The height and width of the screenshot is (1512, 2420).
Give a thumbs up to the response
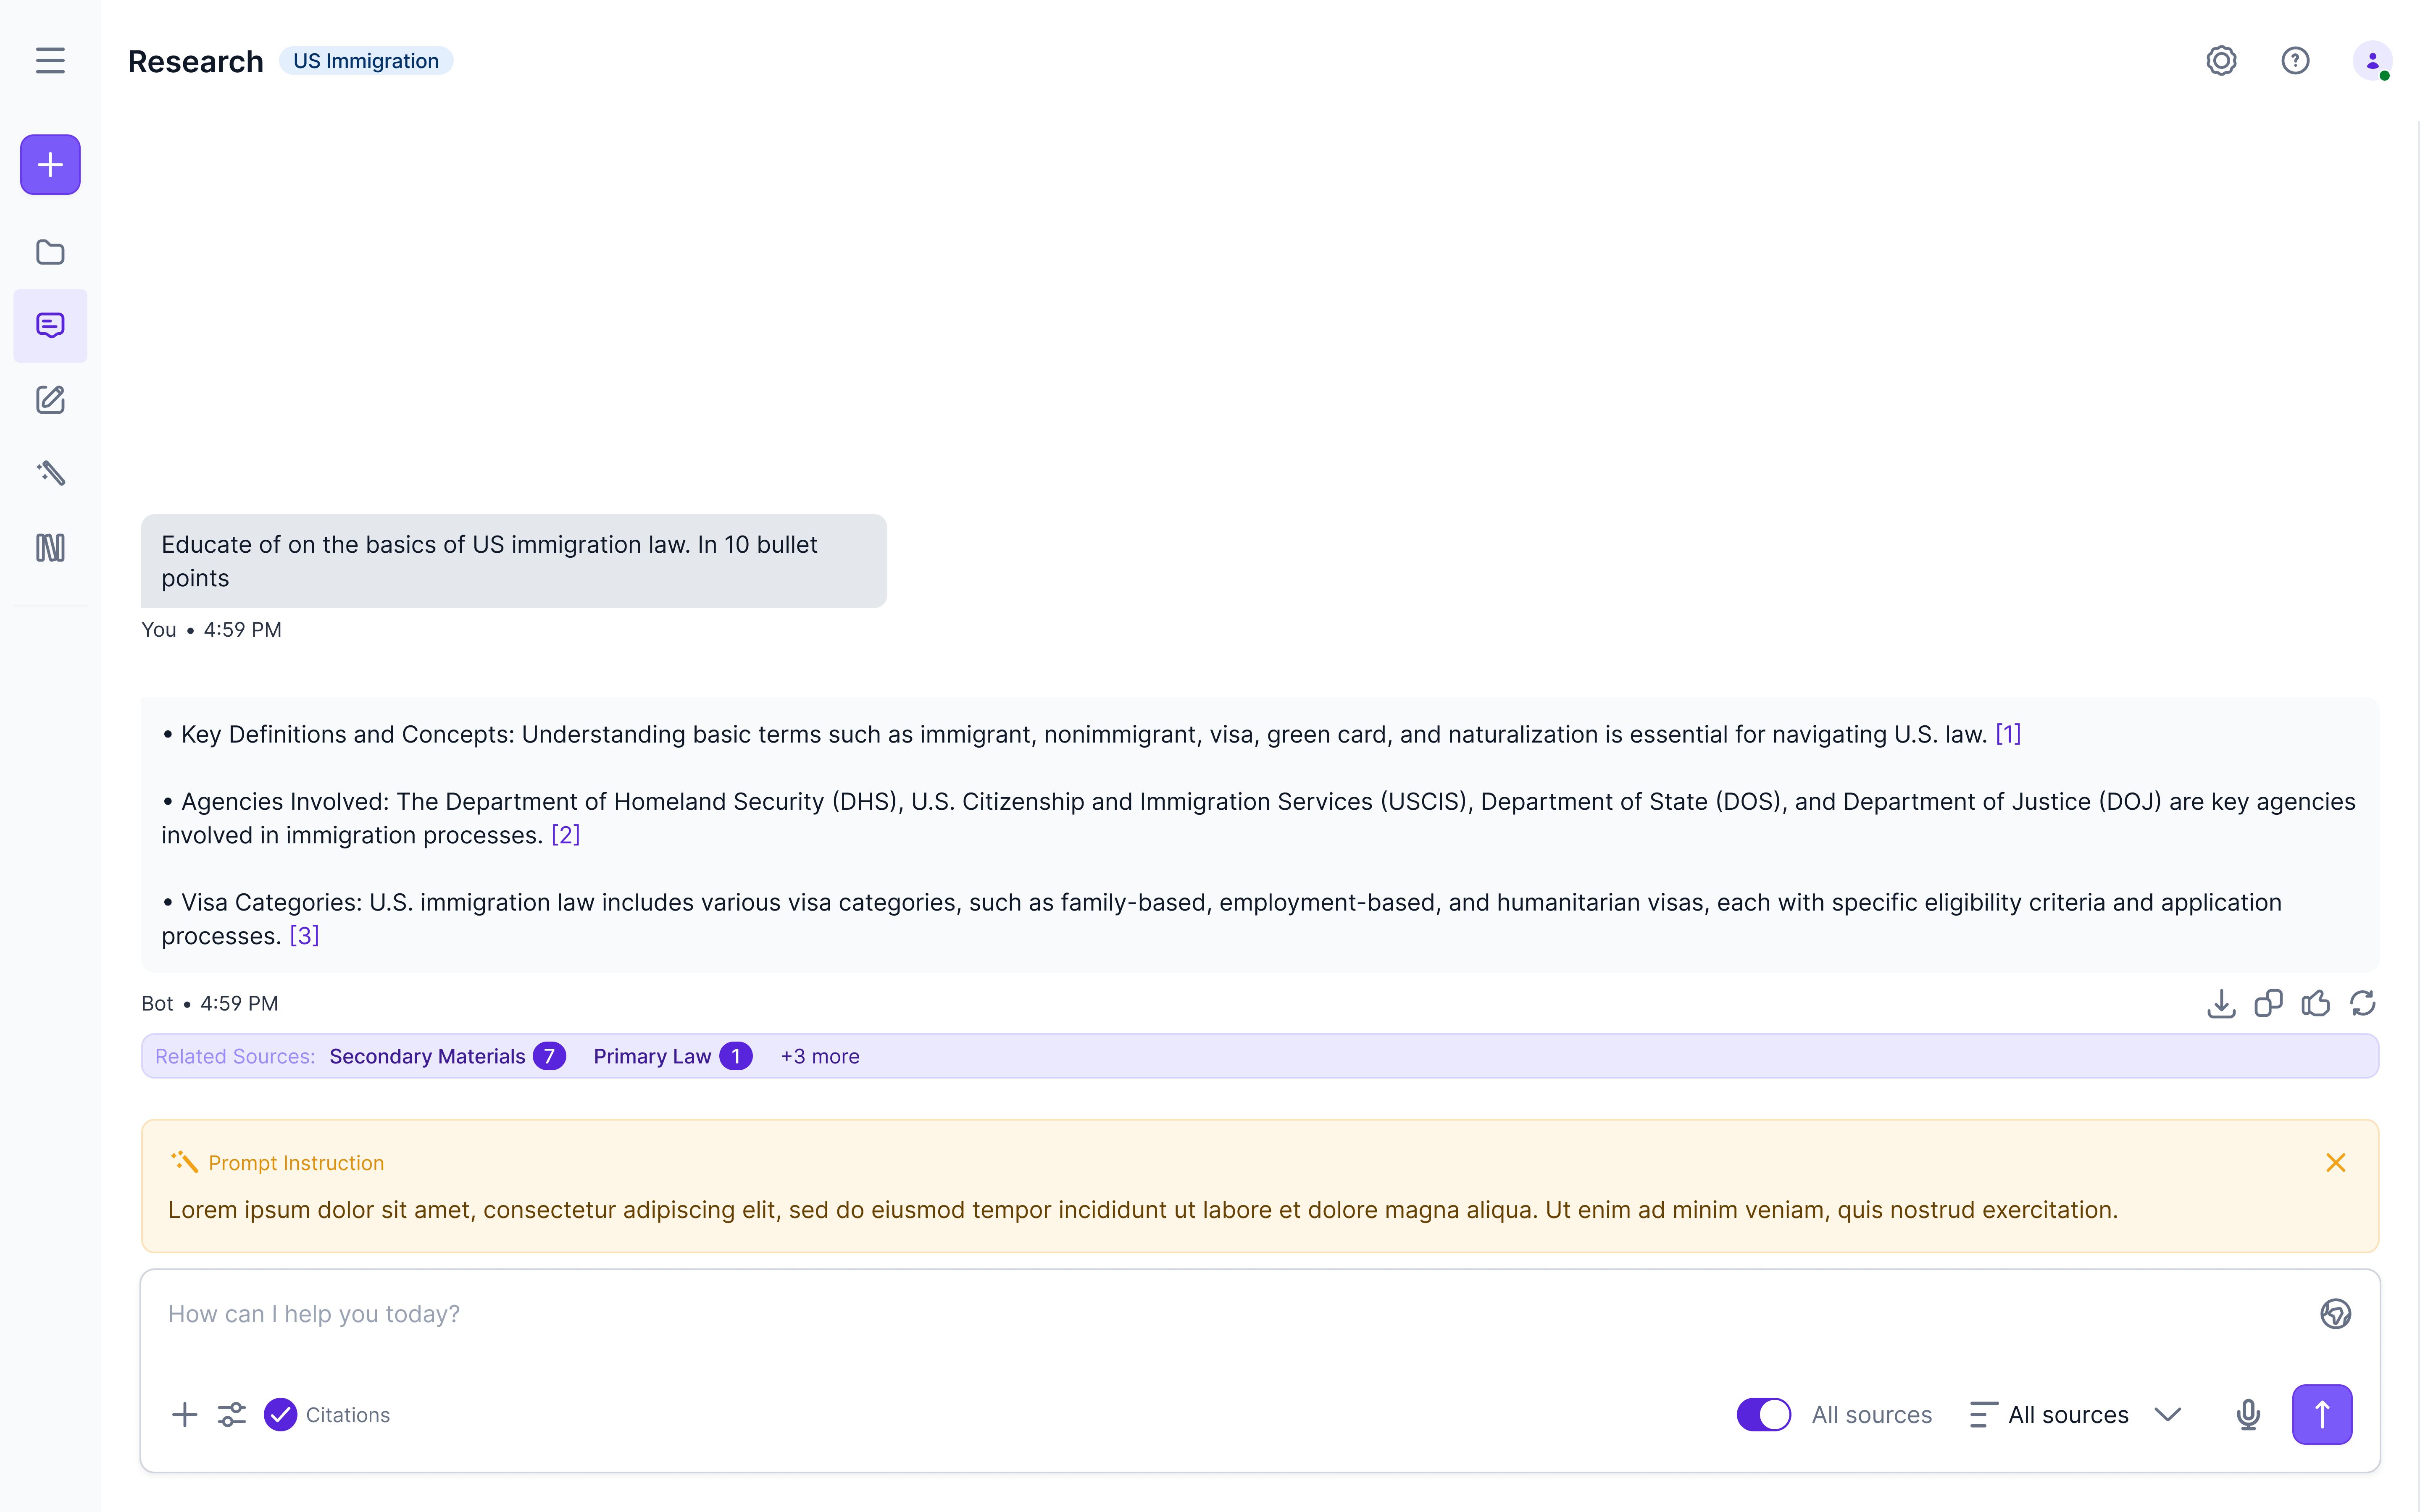[x=2316, y=1003]
